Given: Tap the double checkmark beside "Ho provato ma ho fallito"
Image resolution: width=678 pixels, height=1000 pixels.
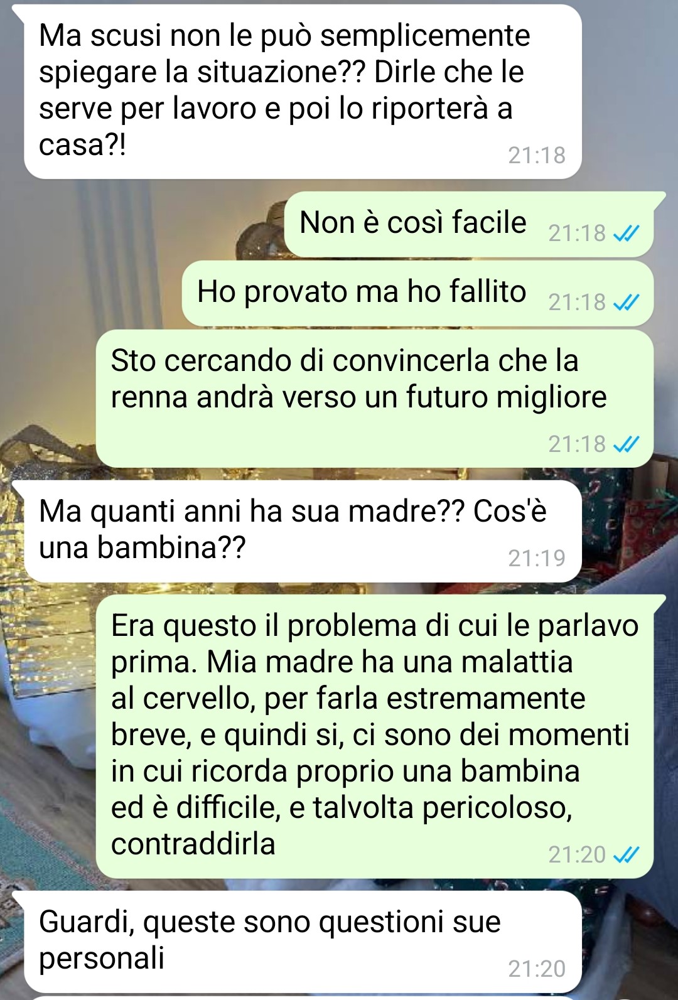Looking at the screenshot, I should 626,303.
